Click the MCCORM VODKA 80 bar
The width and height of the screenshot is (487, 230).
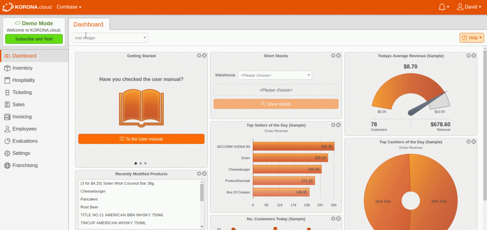pyautogui.click(x=293, y=146)
